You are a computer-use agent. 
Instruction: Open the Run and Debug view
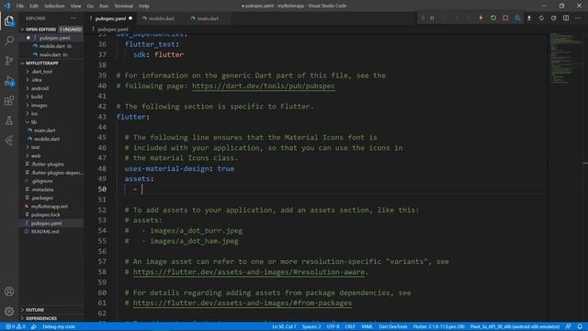point(9,81)
